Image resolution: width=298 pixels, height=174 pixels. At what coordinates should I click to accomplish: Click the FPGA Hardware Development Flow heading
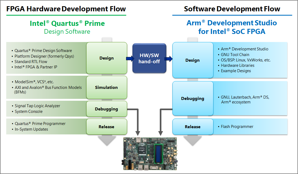coord(66,9)
